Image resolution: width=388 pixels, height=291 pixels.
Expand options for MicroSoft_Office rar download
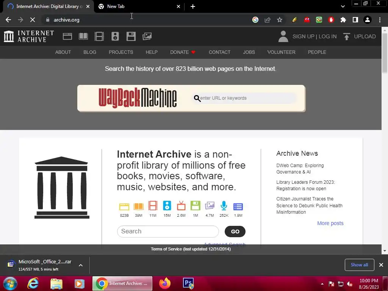81,265
